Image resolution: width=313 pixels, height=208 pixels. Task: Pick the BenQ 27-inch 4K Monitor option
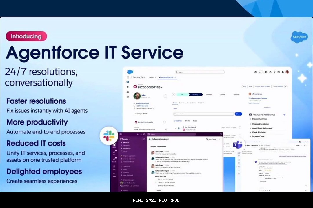(x=166, y=186)
